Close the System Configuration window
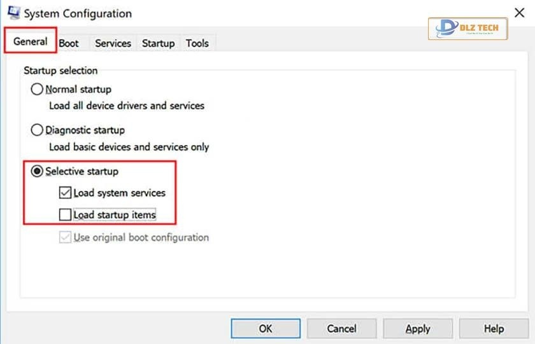Screen dimensions: 535x344 [518, 12]
